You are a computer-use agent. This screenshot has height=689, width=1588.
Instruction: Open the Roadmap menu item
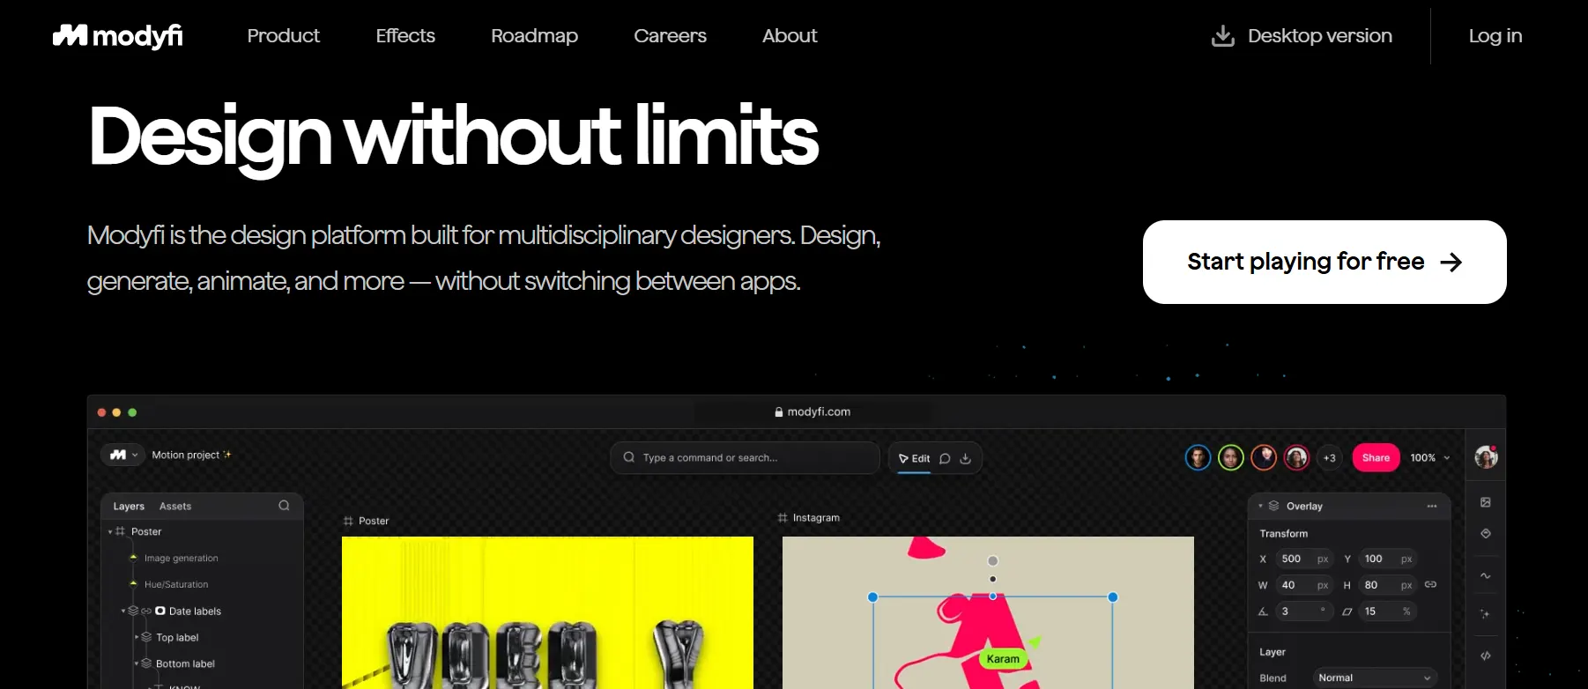534,36
